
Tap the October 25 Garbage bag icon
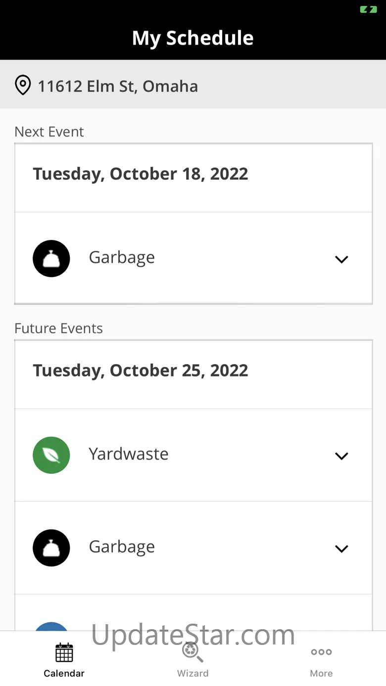(51, 548)
